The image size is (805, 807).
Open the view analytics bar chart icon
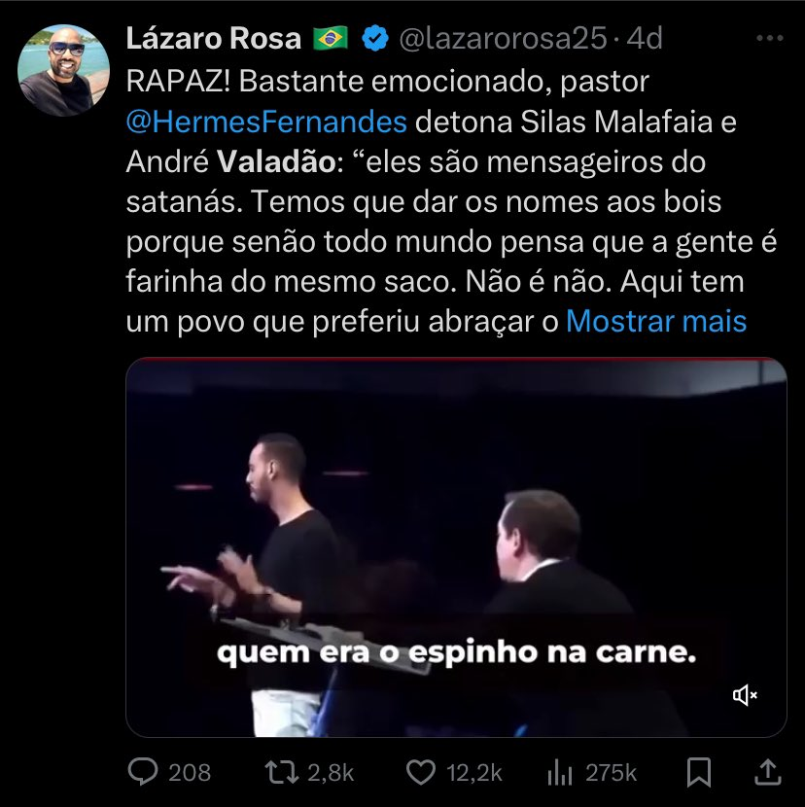(x=559, y=773)
